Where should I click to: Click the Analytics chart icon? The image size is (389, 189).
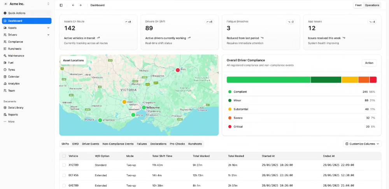coord(5,84)
